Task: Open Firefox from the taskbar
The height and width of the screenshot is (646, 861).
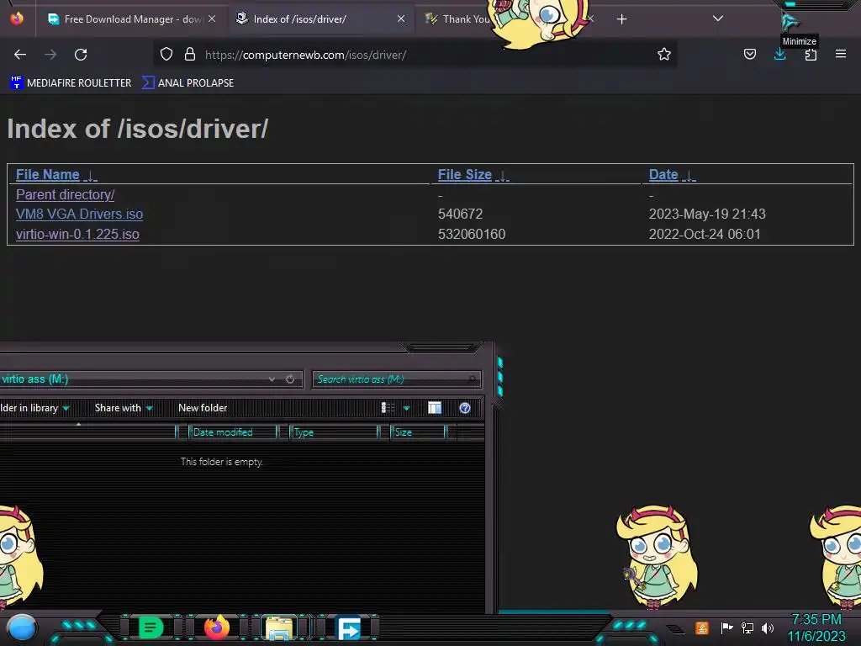Action: [216, 627]
